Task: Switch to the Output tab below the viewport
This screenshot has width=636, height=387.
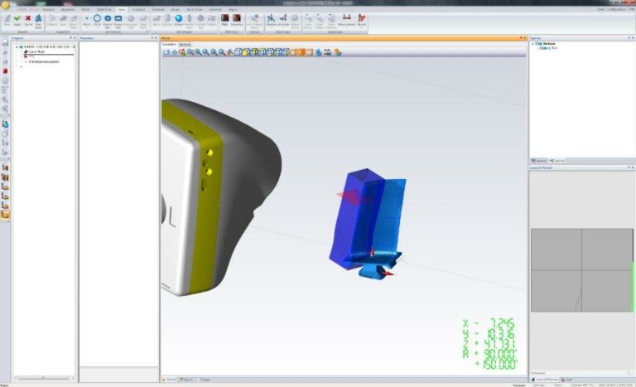Action: tap(205, 380)
